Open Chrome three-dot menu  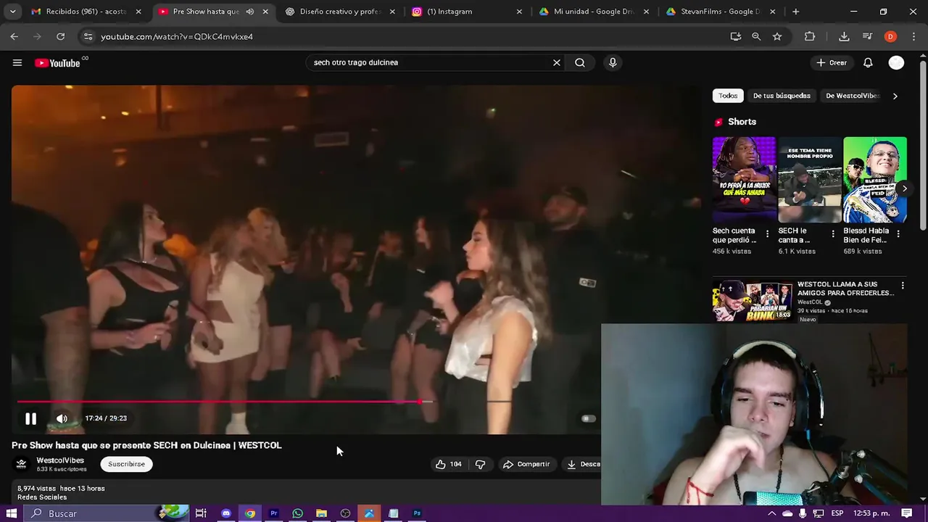coord(913,36)
